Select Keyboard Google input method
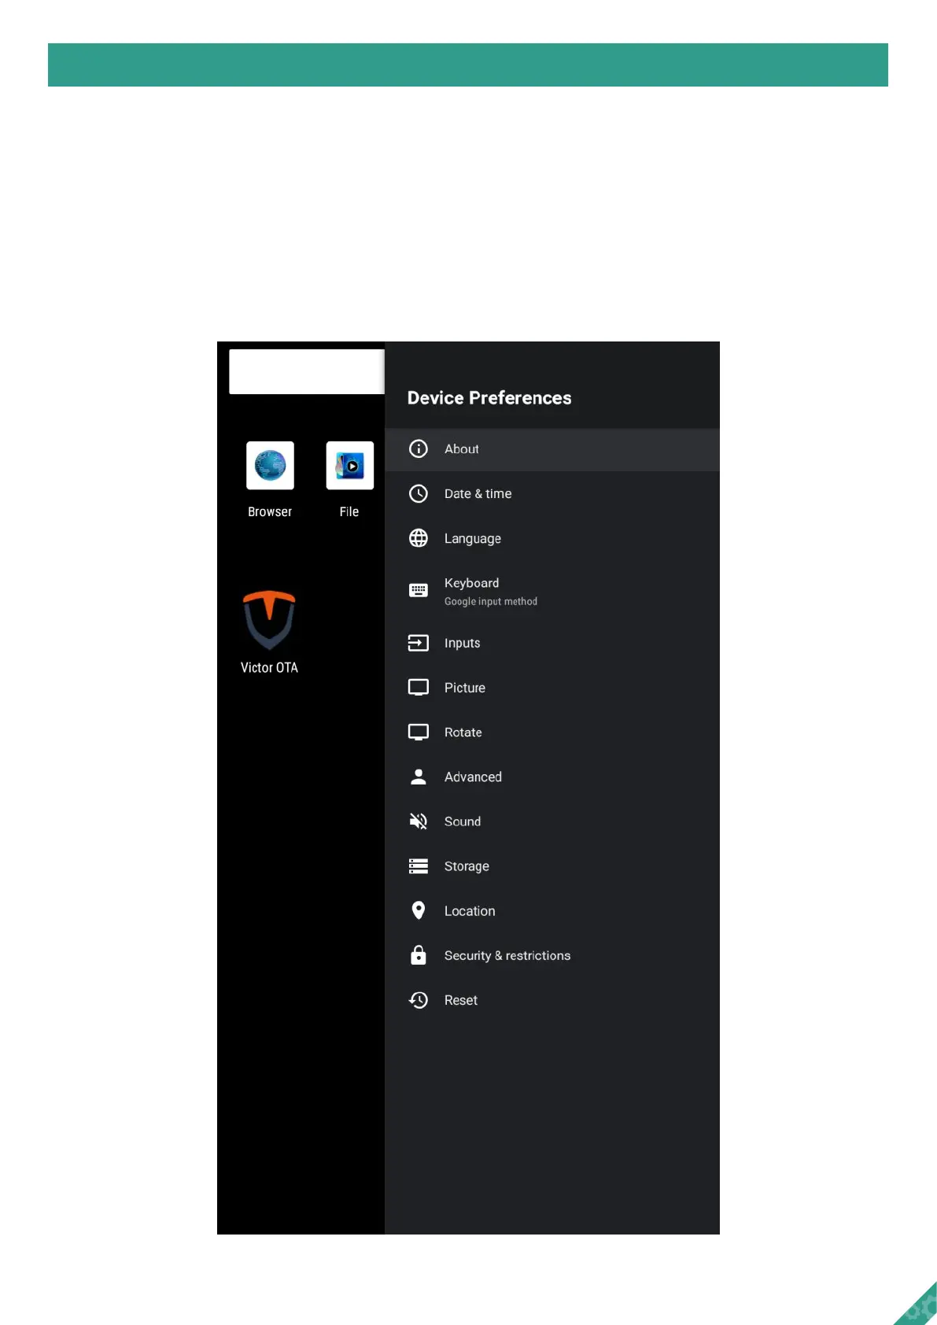This screenshot has height=1325, width=937. coord(552,591)
